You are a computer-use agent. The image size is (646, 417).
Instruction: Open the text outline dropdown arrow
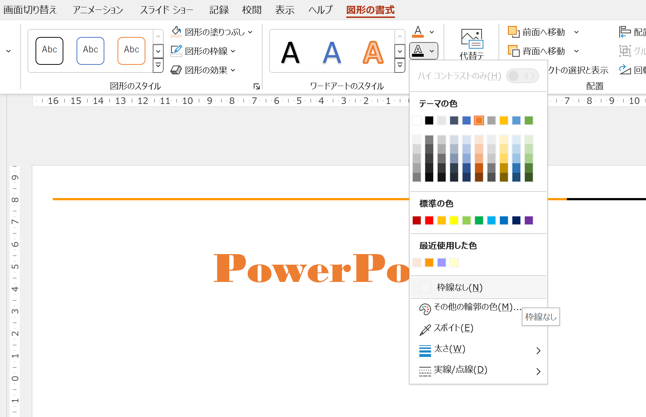pyautogui.click(x=432, y=51)
